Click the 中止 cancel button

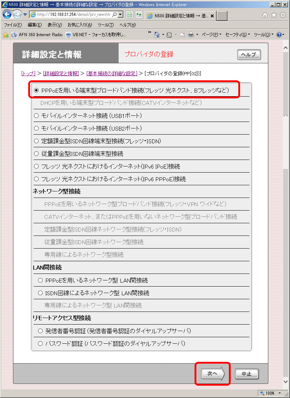click(247, 374)
